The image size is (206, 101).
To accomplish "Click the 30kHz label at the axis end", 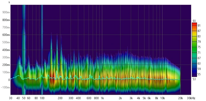I will [191, 98].
